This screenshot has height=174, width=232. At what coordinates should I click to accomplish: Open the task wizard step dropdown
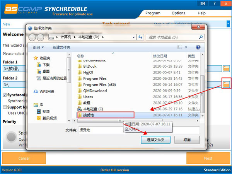[228, 24]
